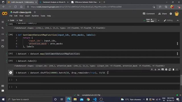Open find and replace search icon
The width and height of the screenshot is (182, 102).
pyautogui.click(x=3, y=28)
